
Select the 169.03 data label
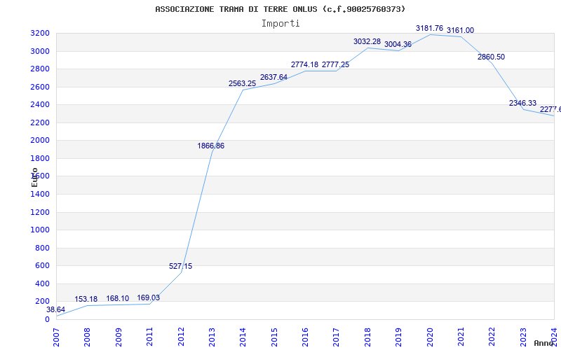[x=149, y=298]
